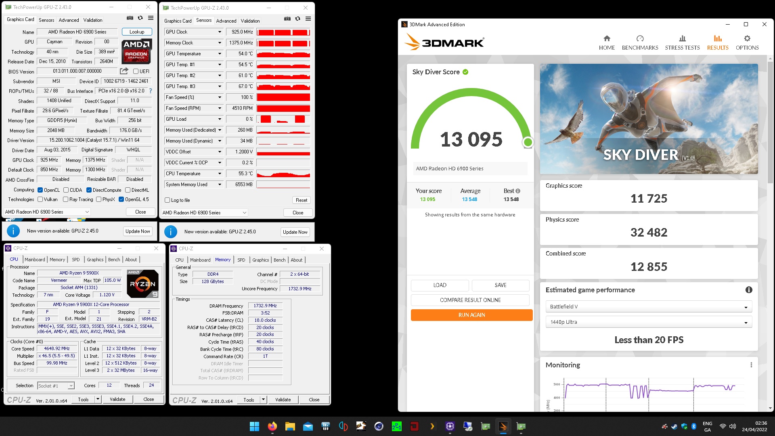The width and height of the screenshot is (775, 436).
Task: Switch to Advanced tab in left GPU-Z window
Action: coord(69,20)
